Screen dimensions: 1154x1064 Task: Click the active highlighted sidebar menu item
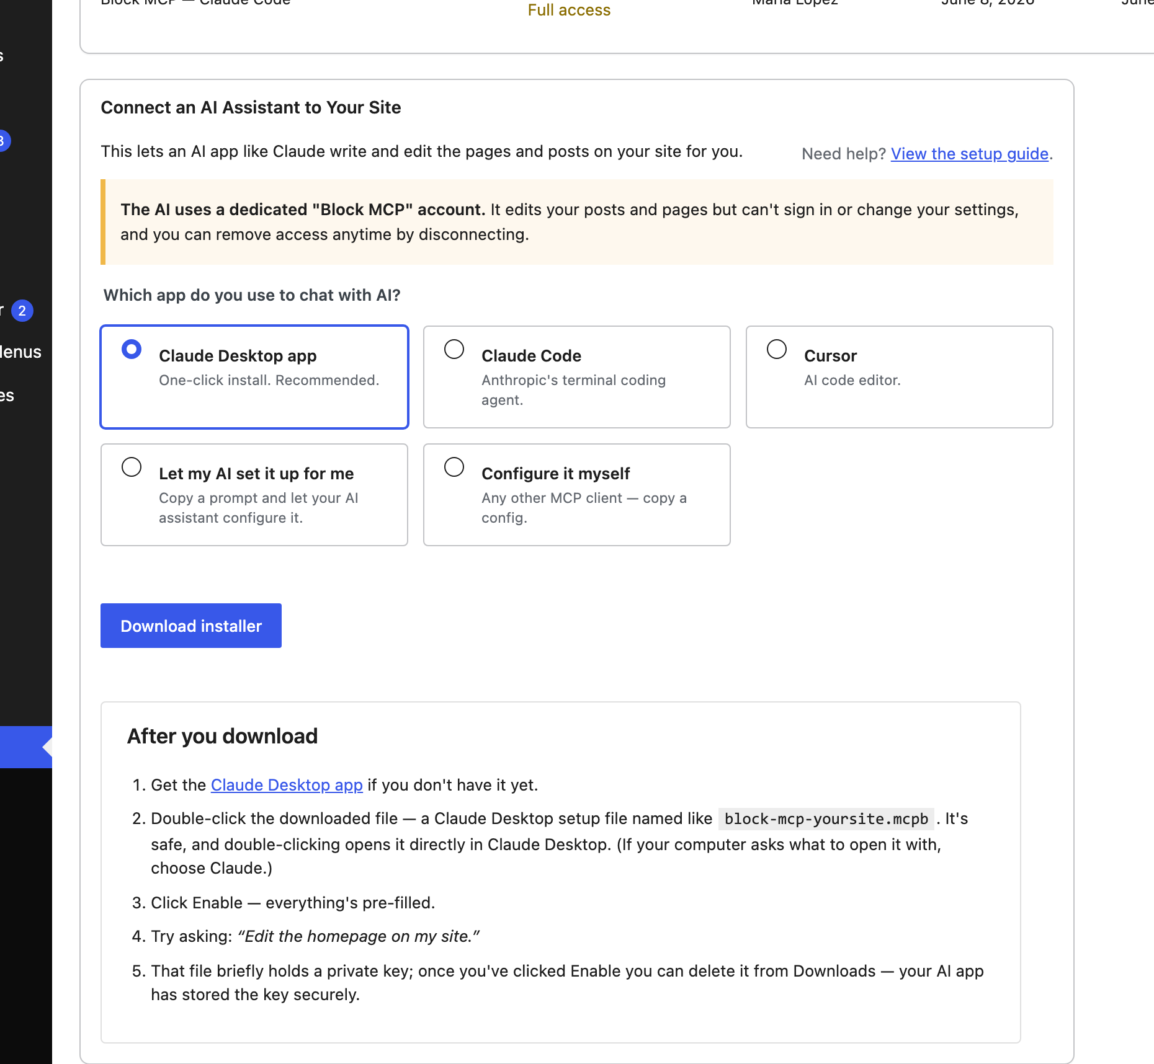pos(26,747)
